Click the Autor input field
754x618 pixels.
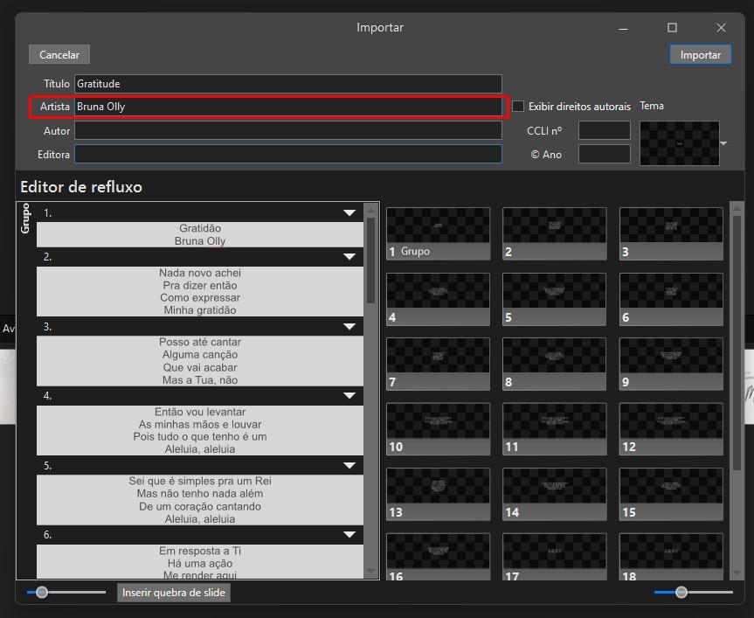288,130
